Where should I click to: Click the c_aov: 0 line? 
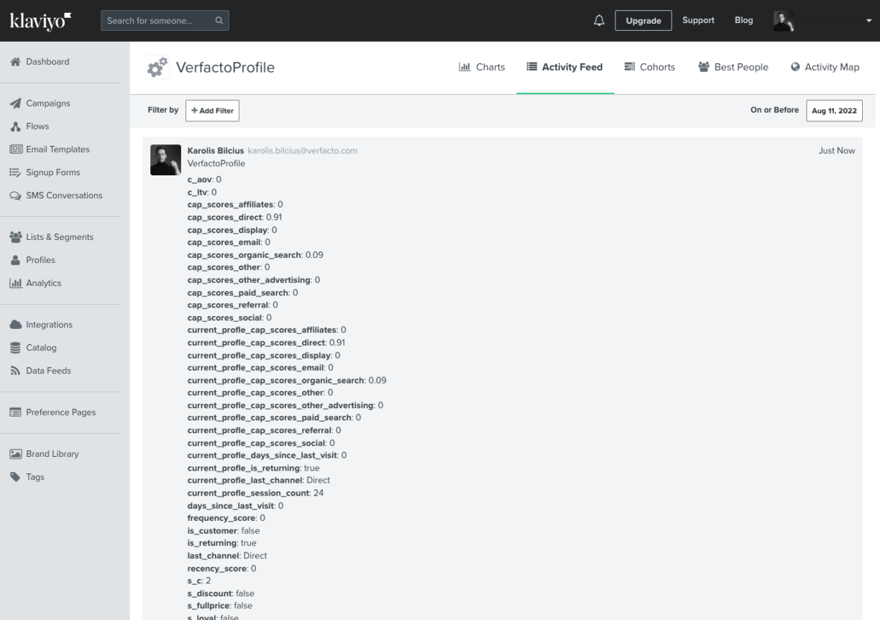(x=204, y=180)
